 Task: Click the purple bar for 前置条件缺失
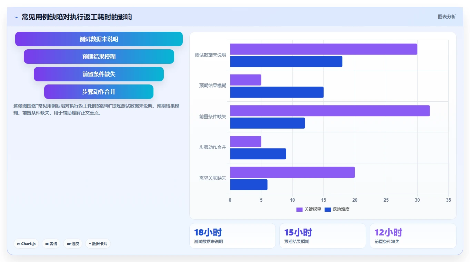pos(330,111)
